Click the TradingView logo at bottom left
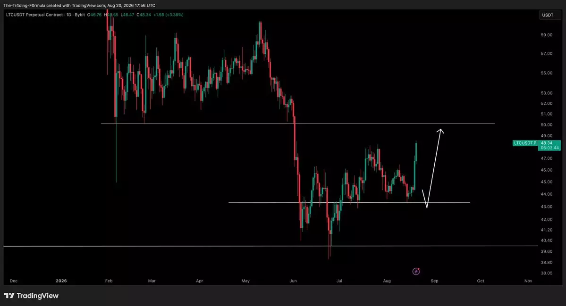The height and width of the screenshot is (306, 566). coord(9,296)
